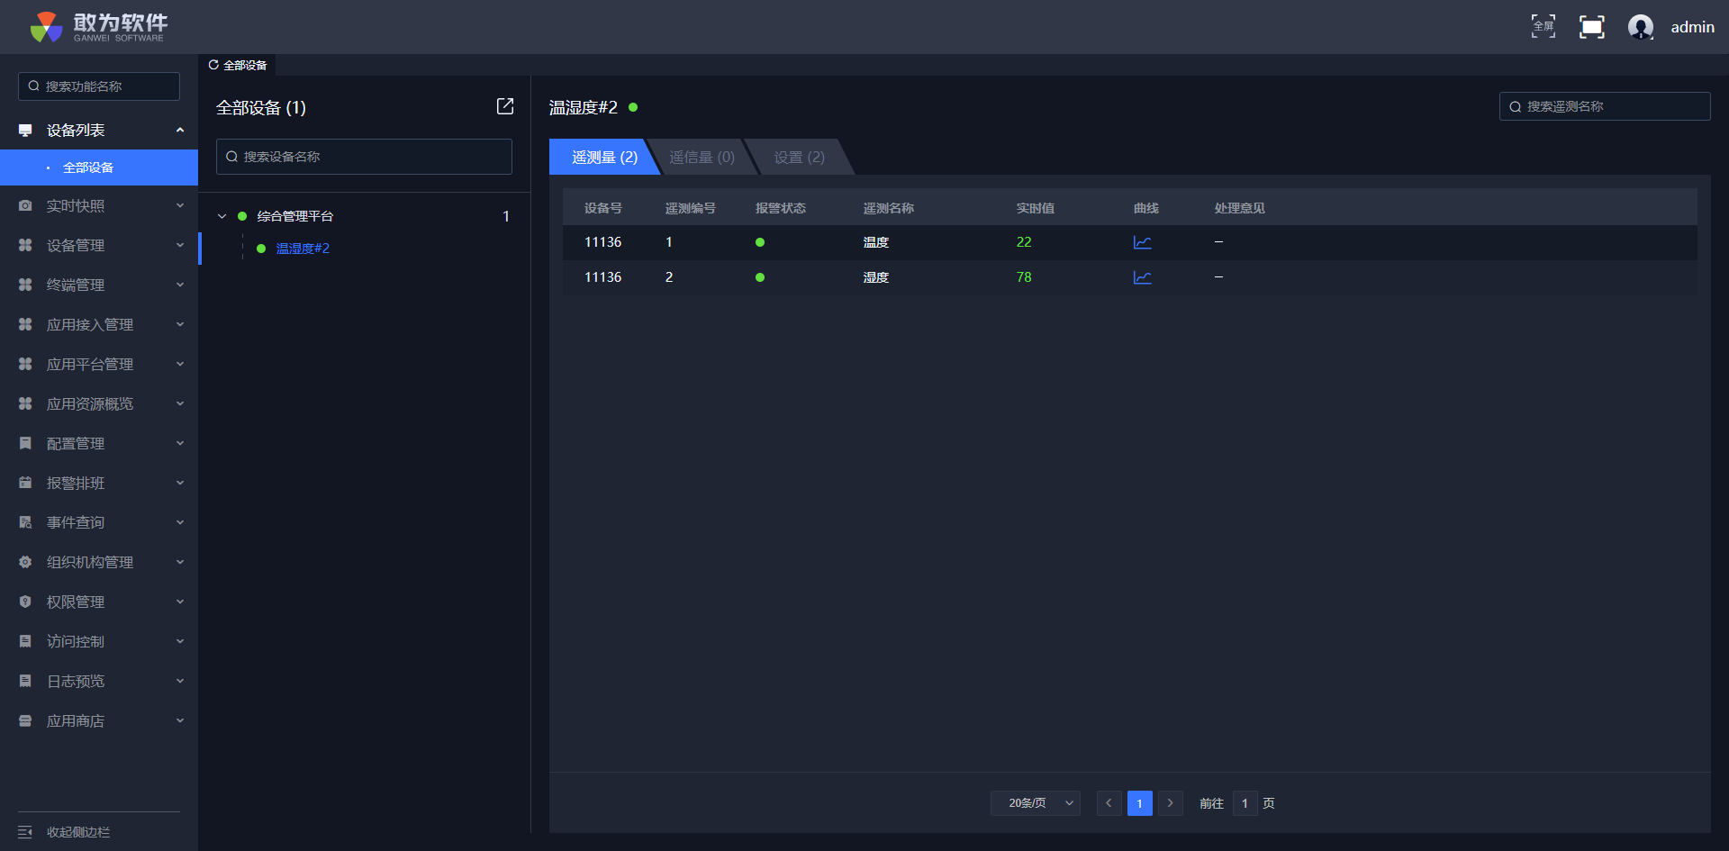Open the curve chart for 温度 row
Viewport: 1729px width, 851px height.
tap(1142, 242)
